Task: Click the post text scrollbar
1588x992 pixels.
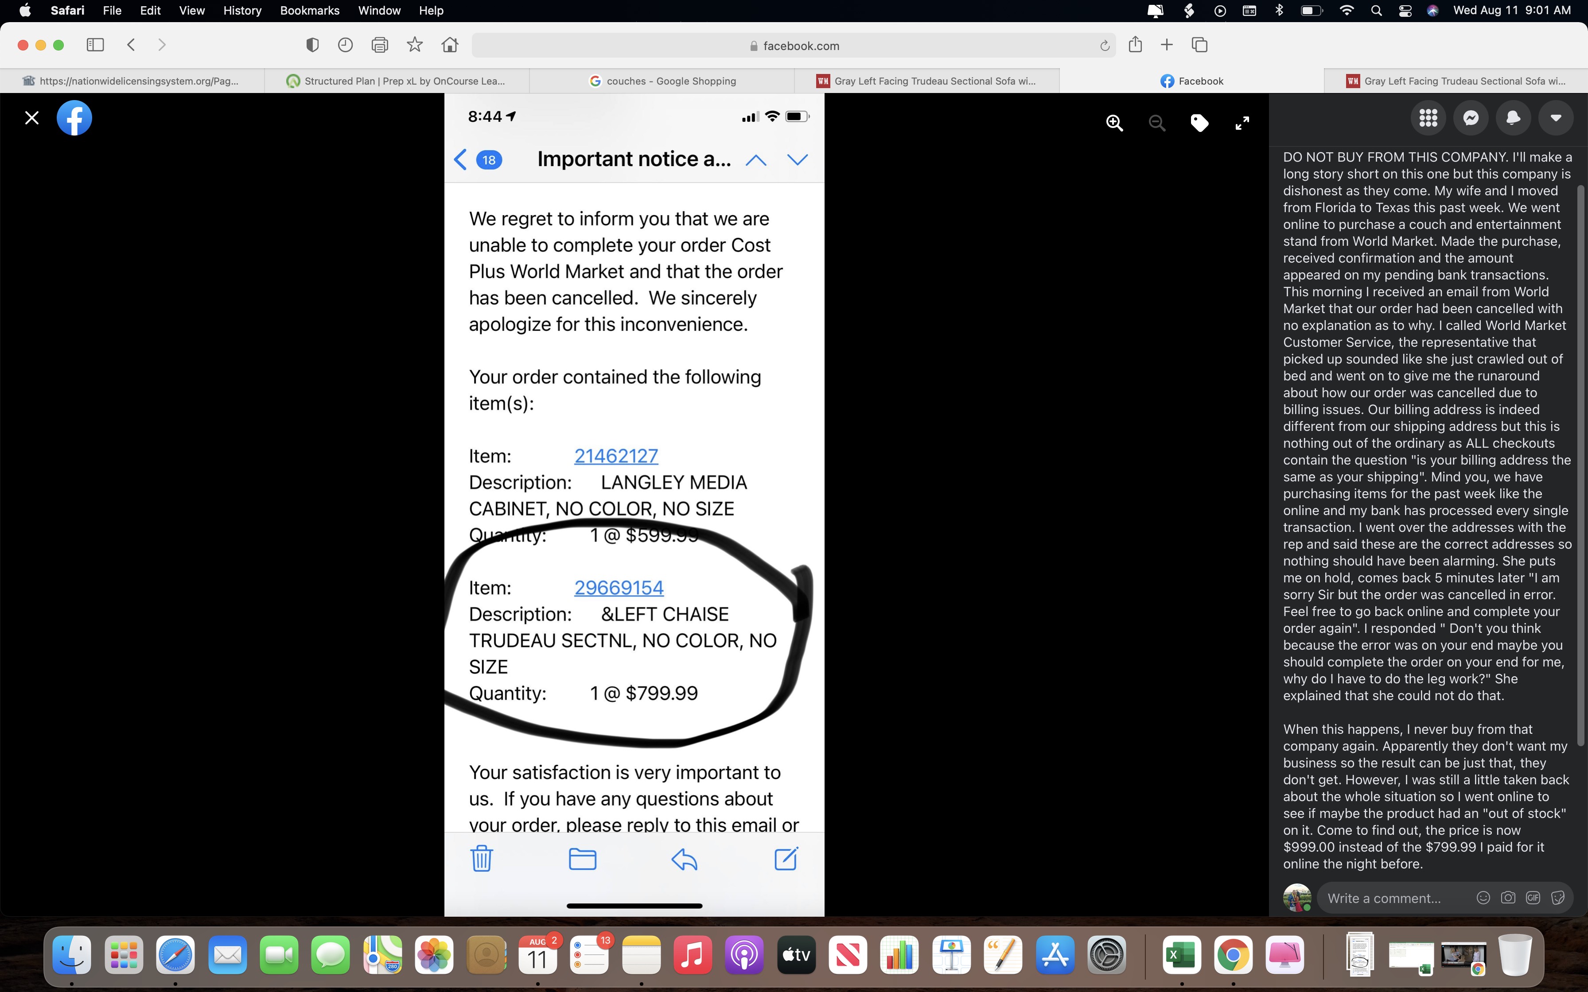Action: 1580,465
